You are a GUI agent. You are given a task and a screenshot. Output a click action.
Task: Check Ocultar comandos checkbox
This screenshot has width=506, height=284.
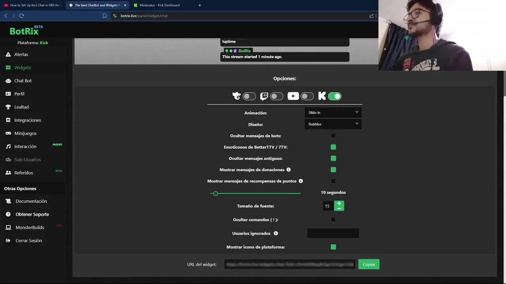333,220
